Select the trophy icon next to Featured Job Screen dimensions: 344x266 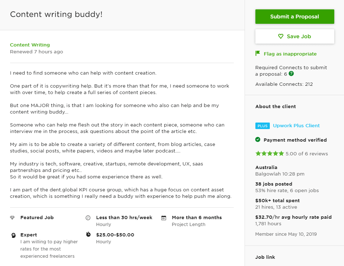(13, 218)
